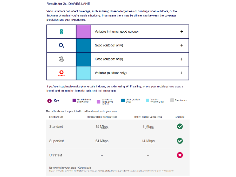Click the 14 Mbps upload speed
Screen dimensions: 236x177
(x=148, y=141)
